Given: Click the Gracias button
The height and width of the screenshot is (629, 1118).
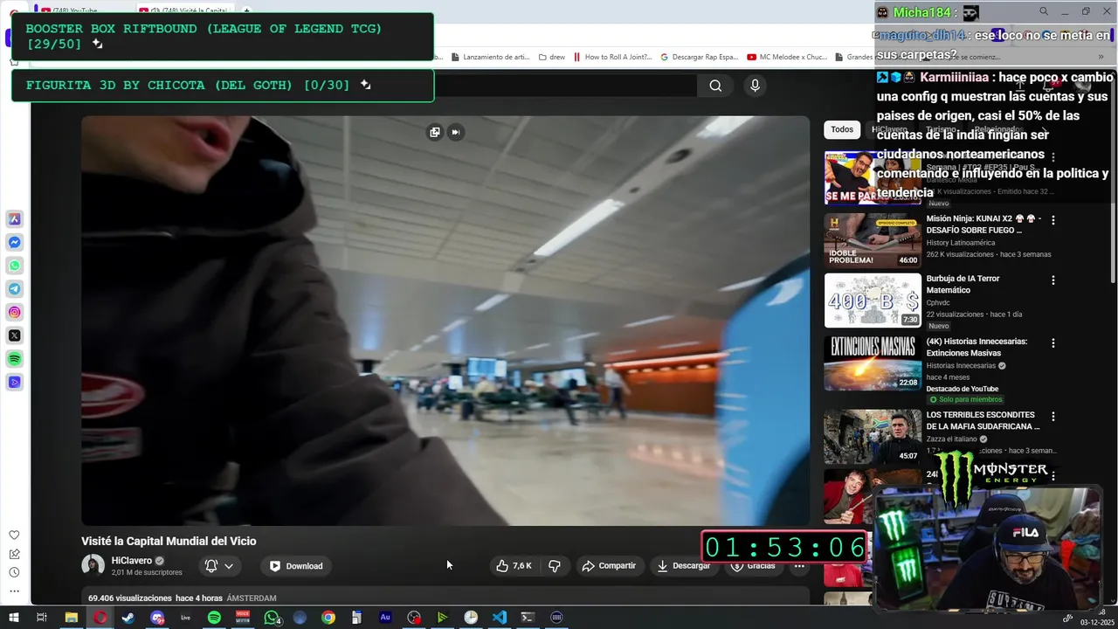Looking at the screenshot, I should (x=753, y=566).
